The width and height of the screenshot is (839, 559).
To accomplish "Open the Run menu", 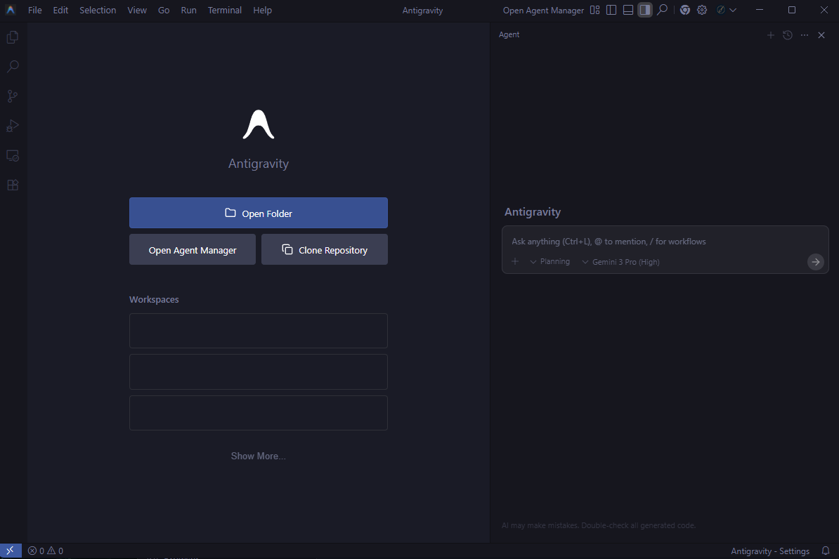I will [x=188, y=10].
